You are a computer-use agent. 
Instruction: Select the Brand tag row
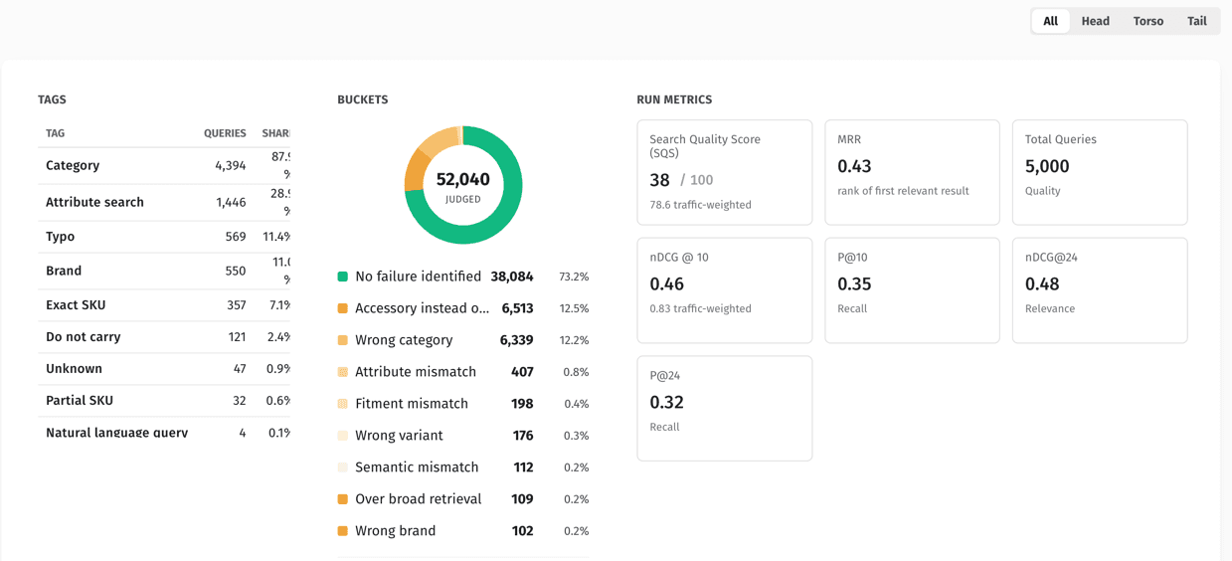(x=164, y=271)
